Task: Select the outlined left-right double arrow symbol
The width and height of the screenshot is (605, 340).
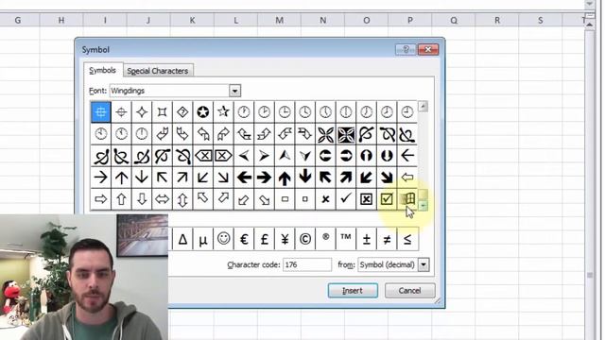Action: pyautogui.click(x=162, y=199)
